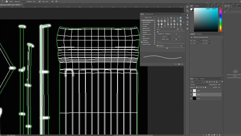Click the white foreground color swatch
The width and height of the screenshot is (241, 136).
[191, 9]
